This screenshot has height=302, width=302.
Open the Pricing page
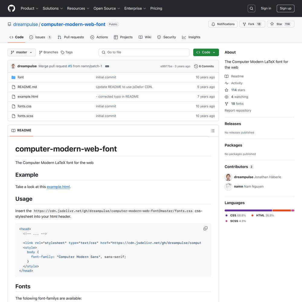[156, 8]
